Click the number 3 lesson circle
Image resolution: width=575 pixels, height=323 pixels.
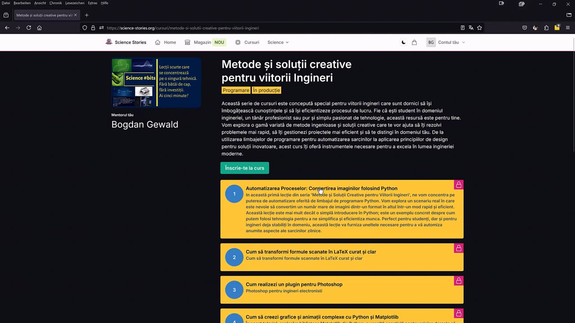(x=234, y=290)
